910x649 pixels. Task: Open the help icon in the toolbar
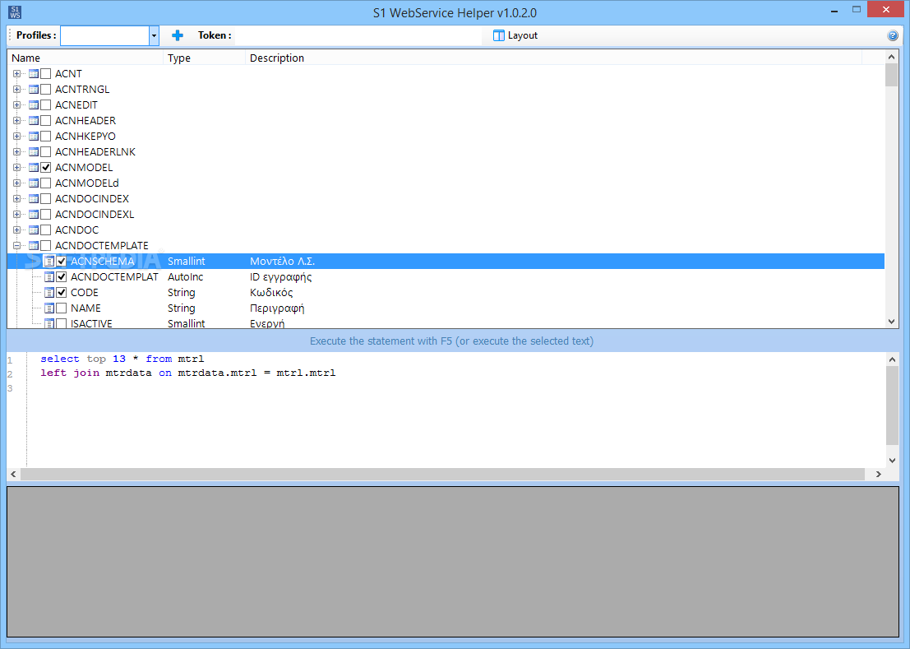coord(893,35)
